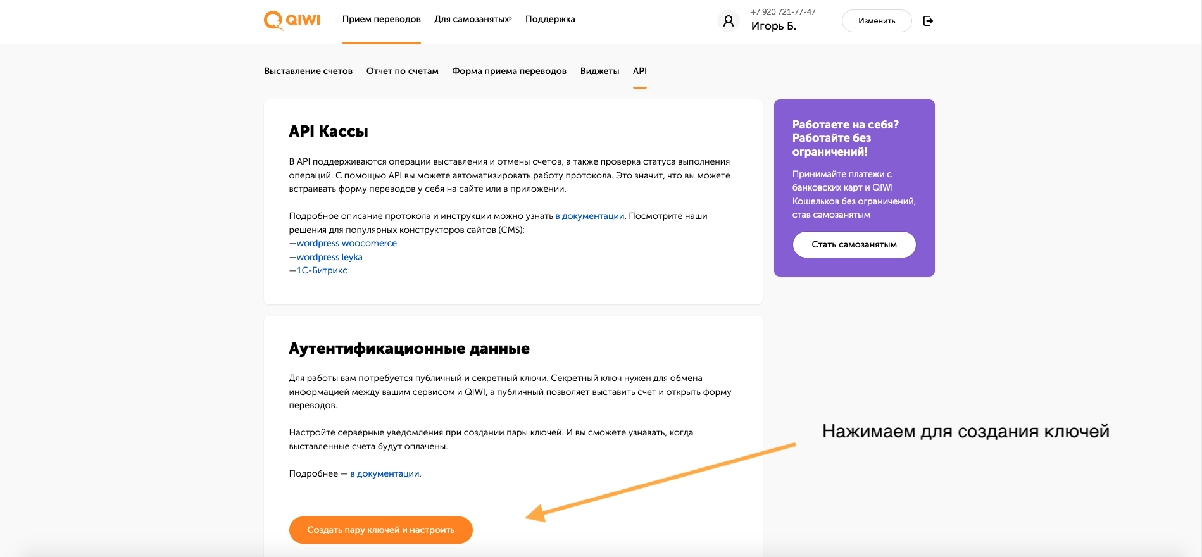
Task: Open wordpress leyka link
Action: (x=330, y=257)
